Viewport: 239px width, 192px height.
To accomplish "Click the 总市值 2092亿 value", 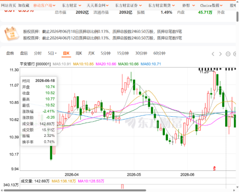I will pyautogui.click(x=82, y=12).
